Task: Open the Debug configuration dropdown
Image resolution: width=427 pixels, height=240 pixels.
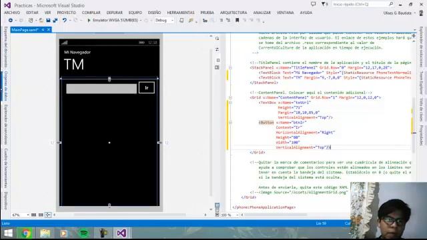Action: tap(172, 21)
